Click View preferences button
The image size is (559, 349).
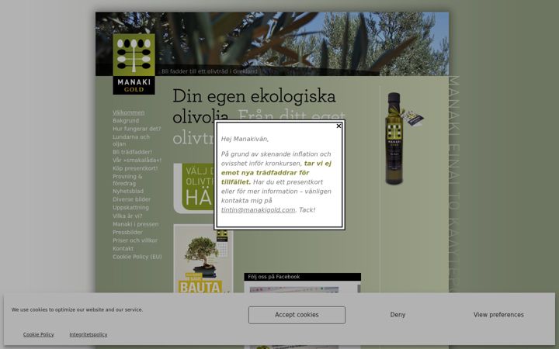click(x=498, y=315)
